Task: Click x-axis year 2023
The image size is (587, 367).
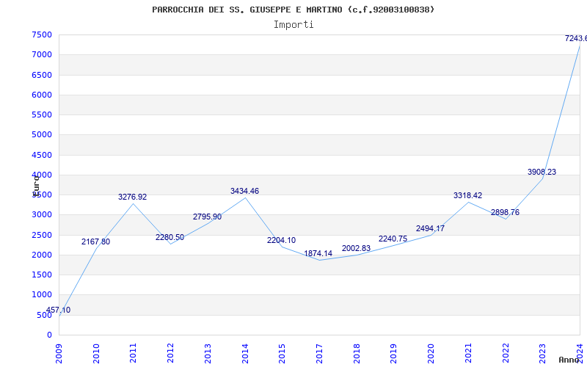Action: [x=542, y=354]
